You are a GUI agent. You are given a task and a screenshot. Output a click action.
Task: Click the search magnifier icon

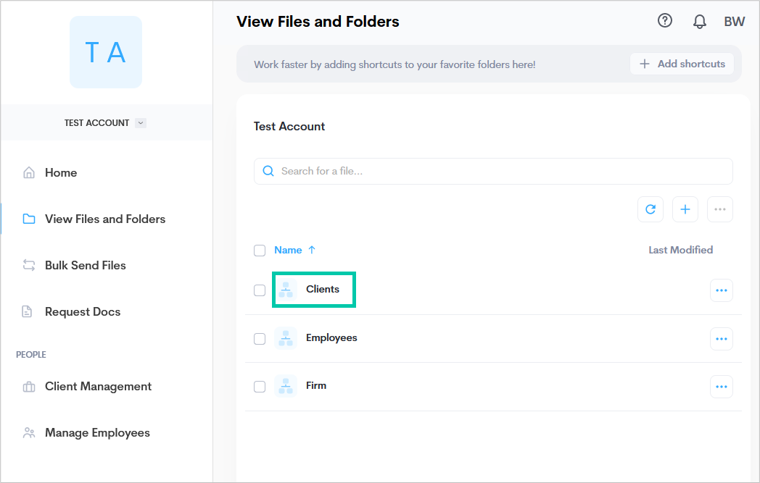tap(268, 171)
